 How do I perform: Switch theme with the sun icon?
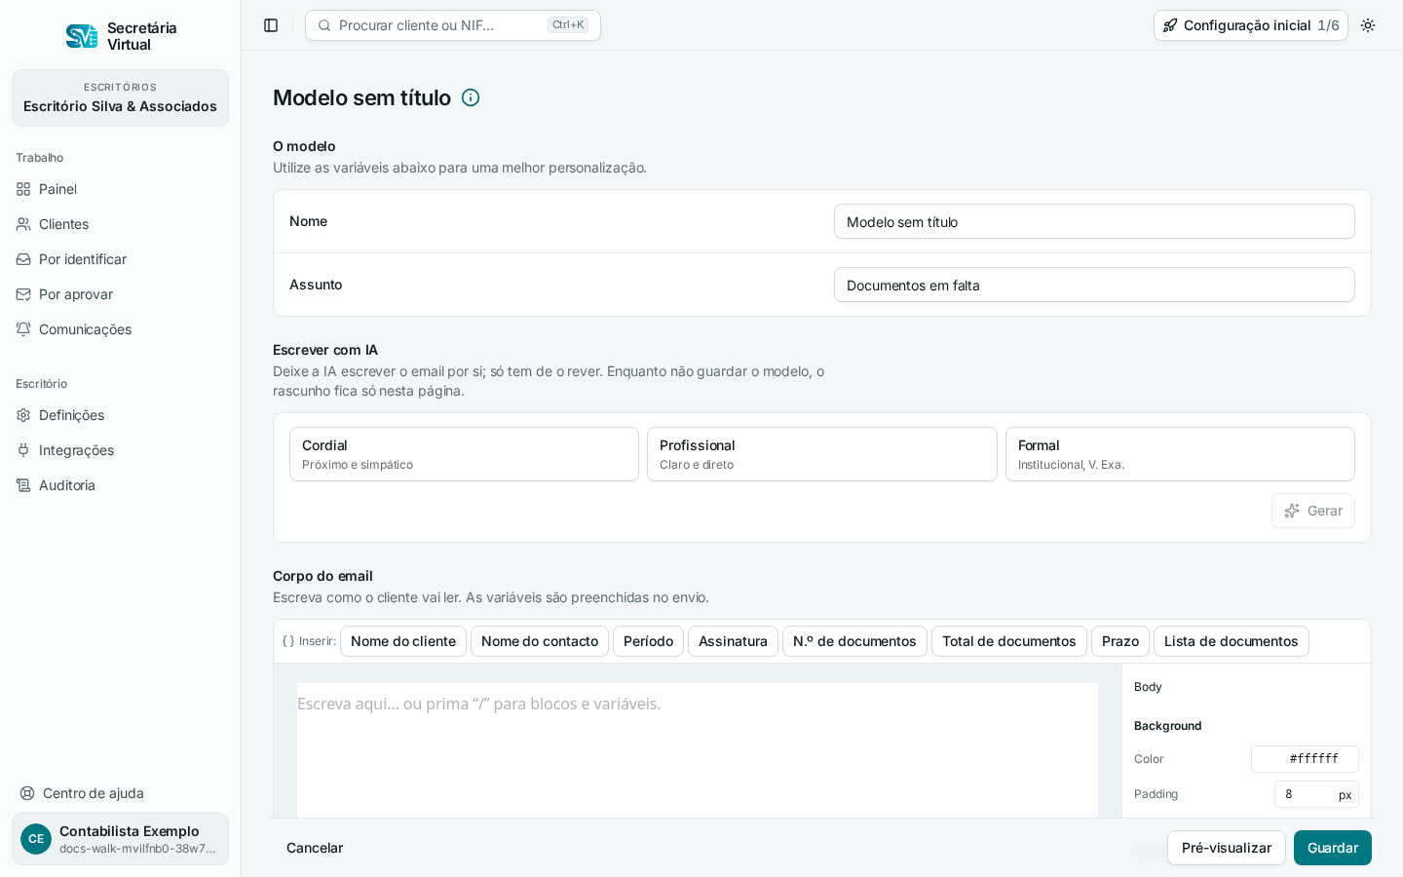tap(1368, 25)
